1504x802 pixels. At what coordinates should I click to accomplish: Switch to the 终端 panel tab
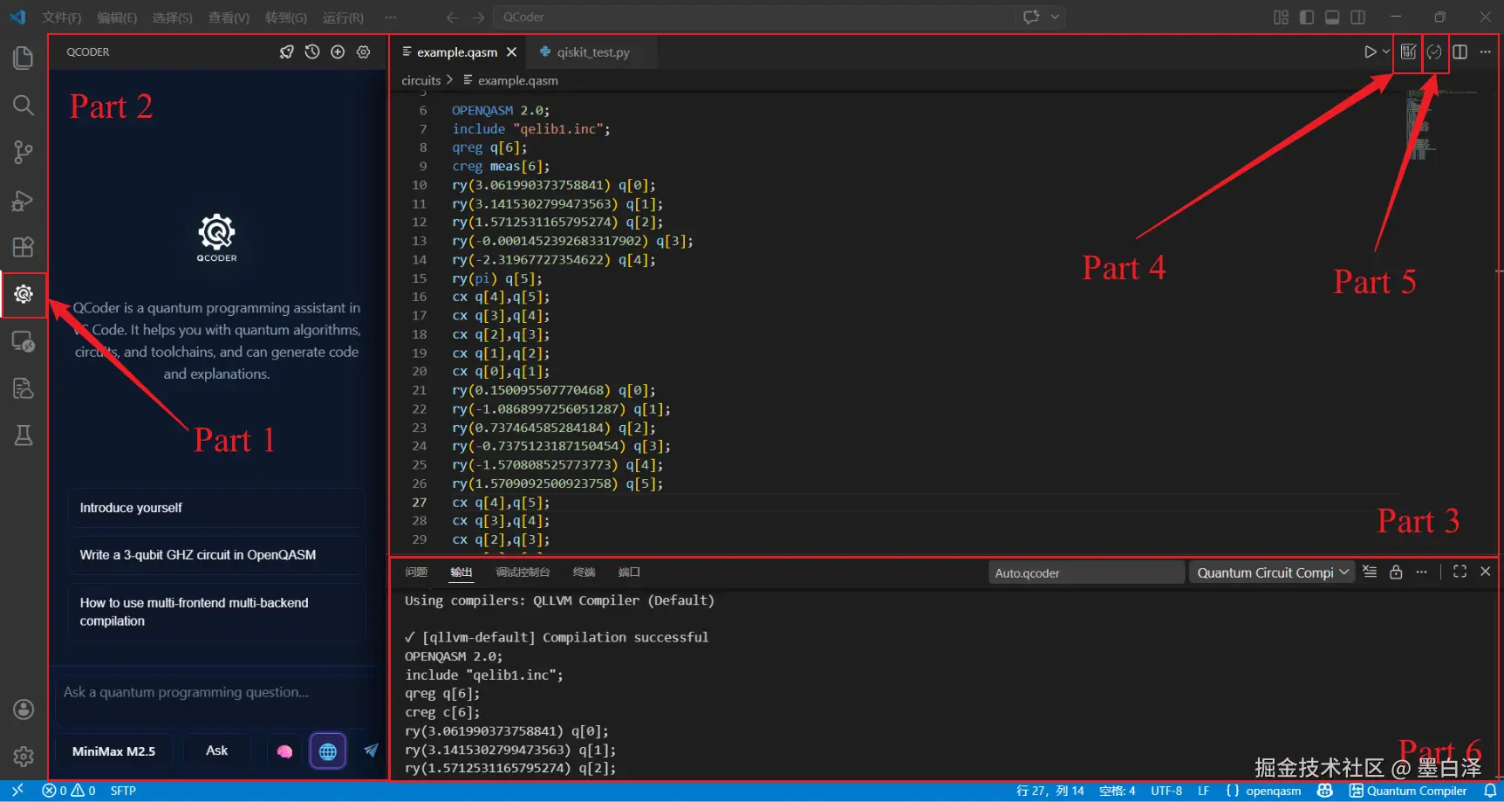(584, 572)
